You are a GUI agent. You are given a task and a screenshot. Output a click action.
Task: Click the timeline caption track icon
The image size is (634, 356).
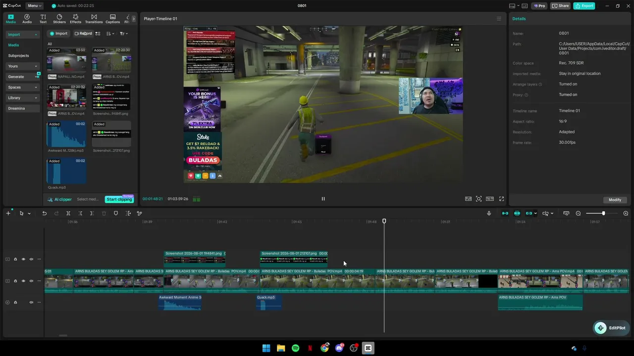(566, 213)
